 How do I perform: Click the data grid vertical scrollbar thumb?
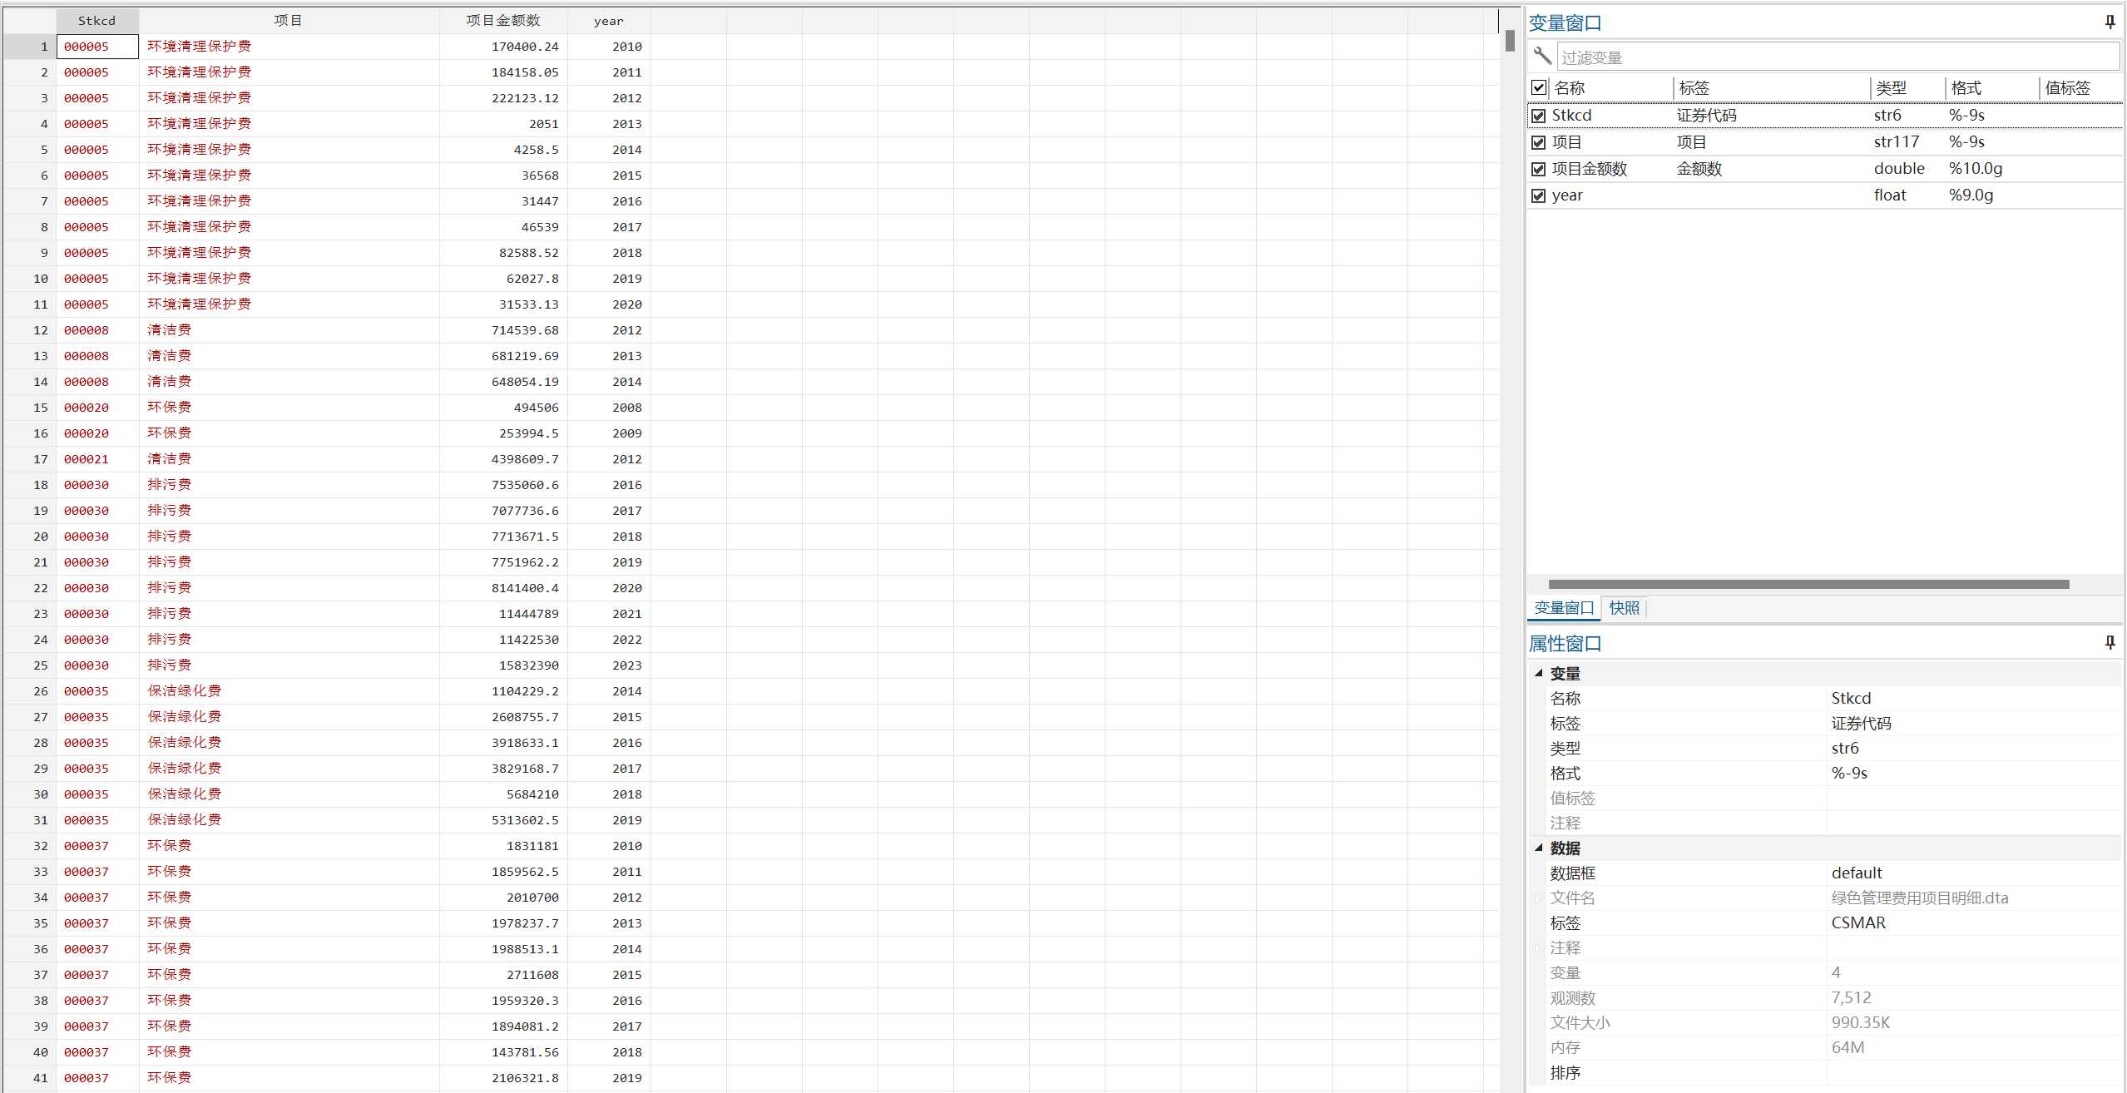click(1510, 41)
